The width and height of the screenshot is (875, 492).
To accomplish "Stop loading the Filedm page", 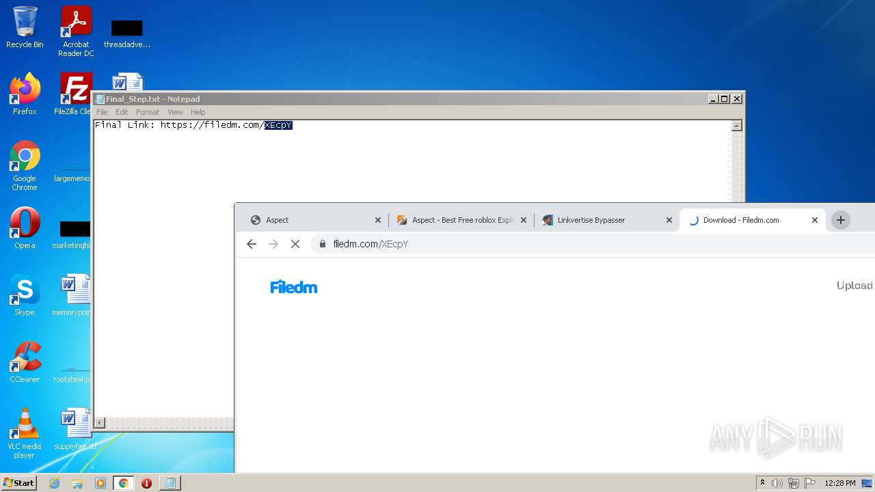I will tap(295, 244).
